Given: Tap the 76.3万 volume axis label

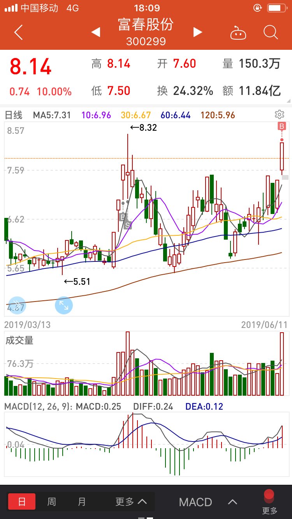Looking at the screenshot, I should [x=21, y=364].
